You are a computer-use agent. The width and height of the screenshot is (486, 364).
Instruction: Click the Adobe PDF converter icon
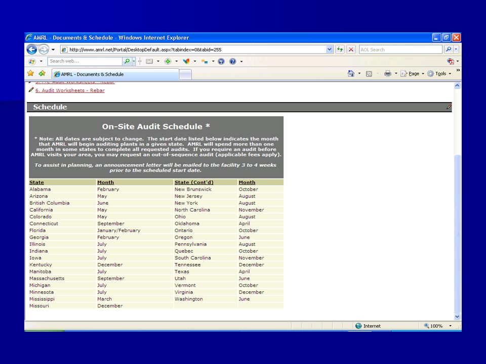[451, 61]
